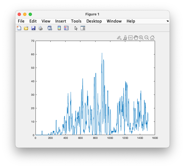185x168 pixels.
Task: Save the figure with the floppy disk icon
Action: coord(33,28)
